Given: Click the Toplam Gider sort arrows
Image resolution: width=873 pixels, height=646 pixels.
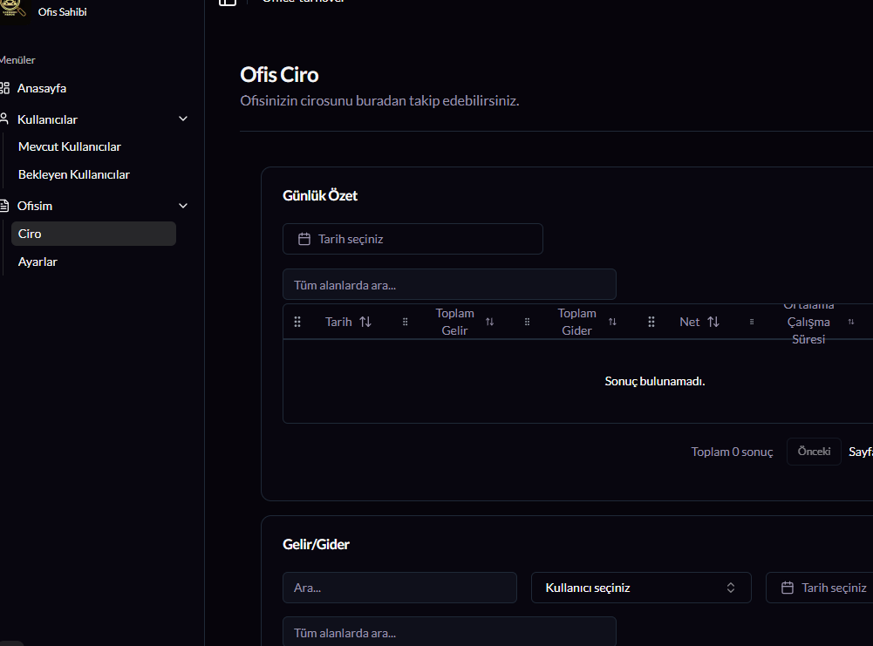Looking at the screenshot, I should pos(612,322).
